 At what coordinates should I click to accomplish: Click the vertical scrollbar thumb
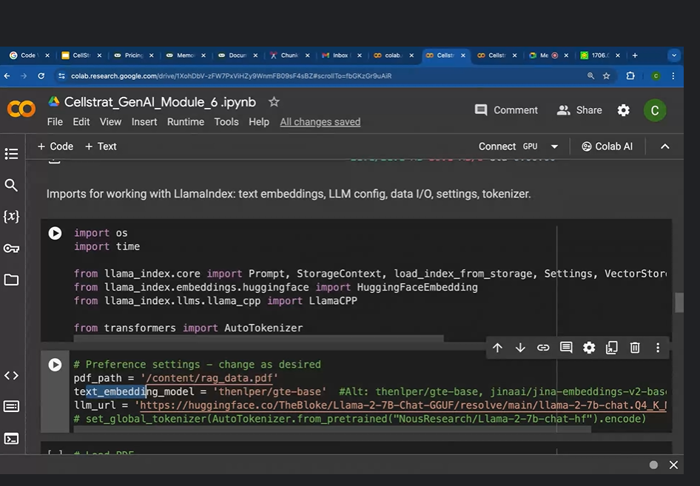679,303
